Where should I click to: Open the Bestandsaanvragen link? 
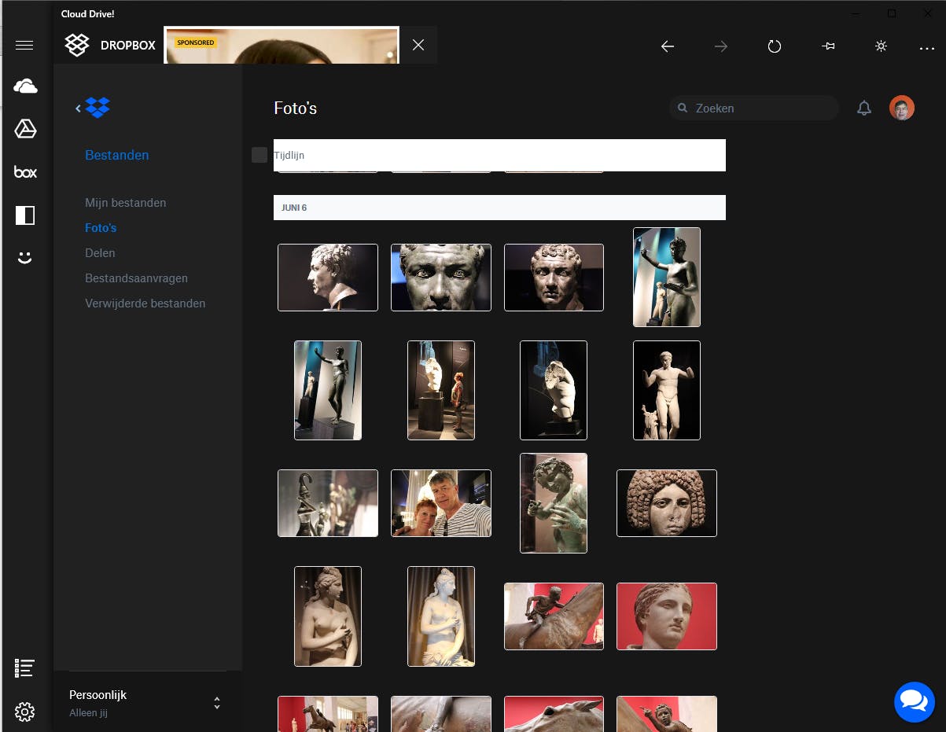click(x=137, y=278)
